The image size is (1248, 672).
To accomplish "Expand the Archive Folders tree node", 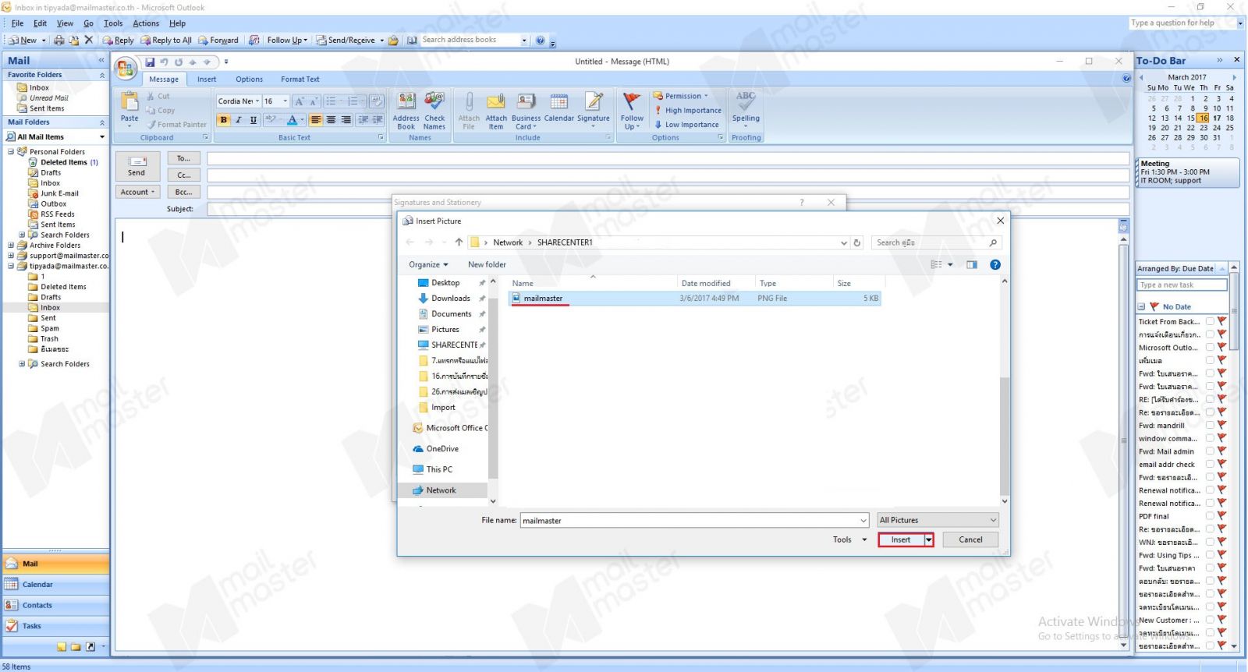I will pyautogui.click(x=11, y=246).
